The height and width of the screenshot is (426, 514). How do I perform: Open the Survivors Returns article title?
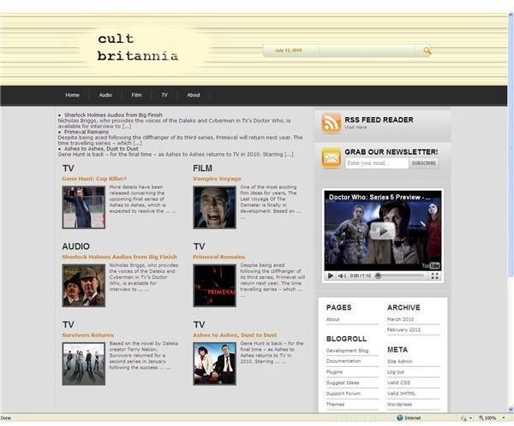[88, 335]
